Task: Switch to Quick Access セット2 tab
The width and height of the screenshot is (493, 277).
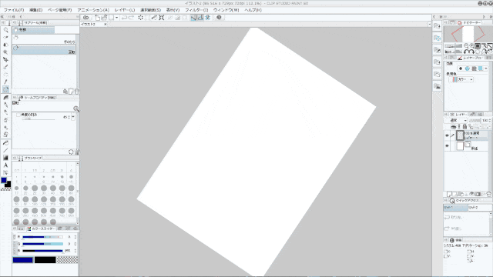Action: (x=479, y=208)
